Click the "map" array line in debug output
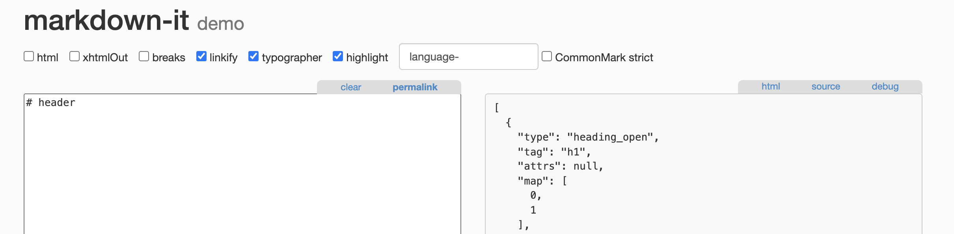954x234 pixels. pos(542,181)
